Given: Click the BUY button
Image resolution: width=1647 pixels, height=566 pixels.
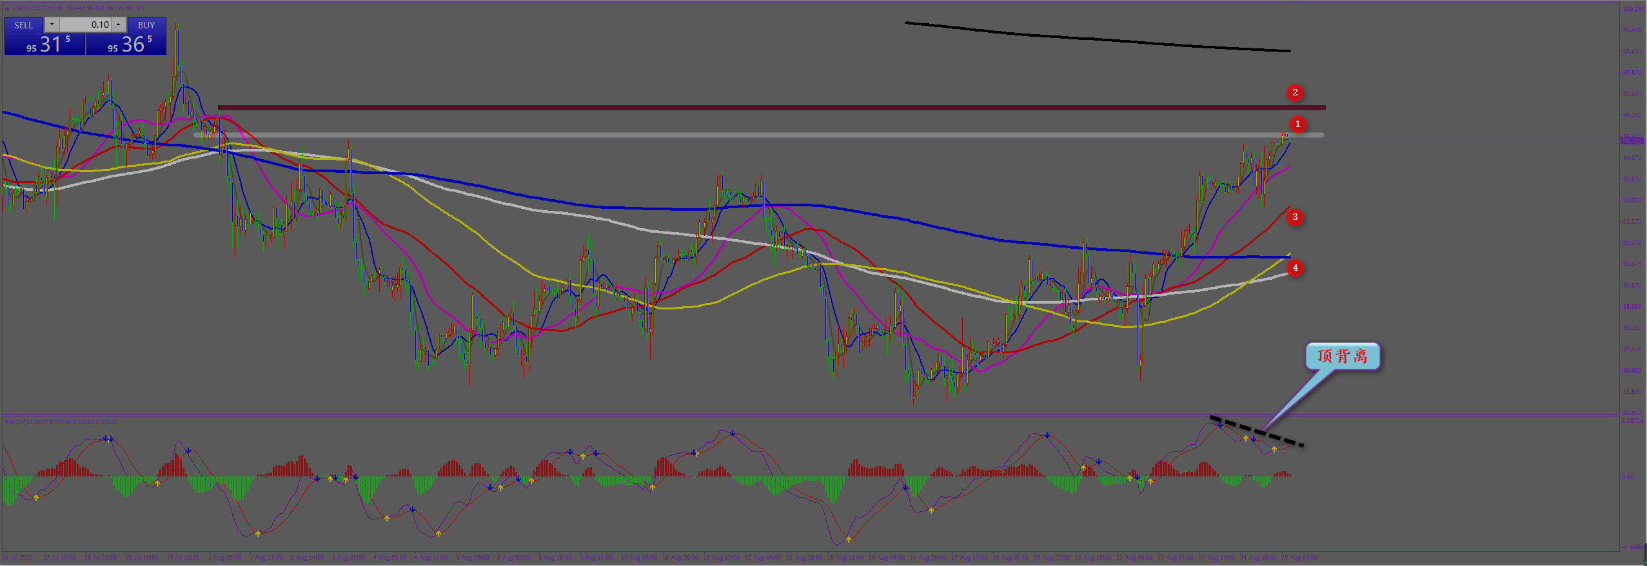Looking at the screenshot, I should (146, 25).
